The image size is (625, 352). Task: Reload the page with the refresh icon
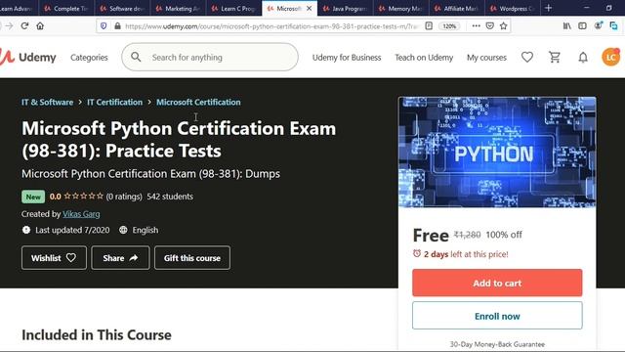click(24, 26)
